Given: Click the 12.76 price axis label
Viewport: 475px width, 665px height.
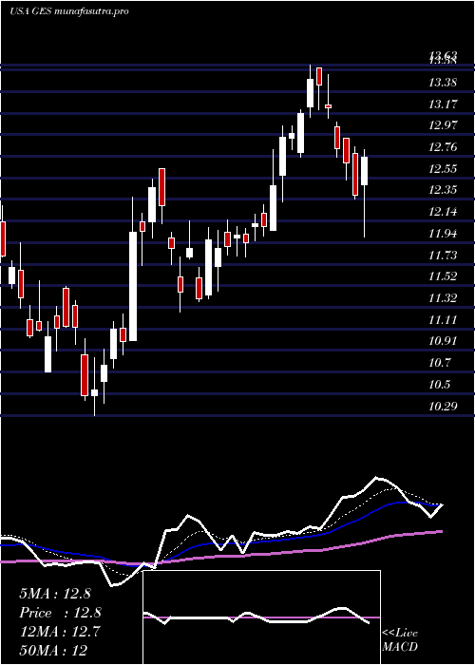Looking at the screenshot, I should (x=443, y=147).
